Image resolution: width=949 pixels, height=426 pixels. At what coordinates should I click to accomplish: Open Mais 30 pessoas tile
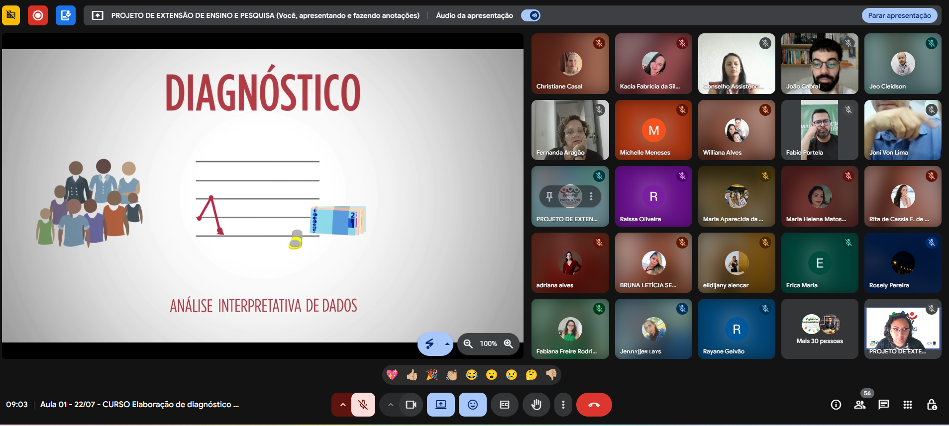point(820,329)
